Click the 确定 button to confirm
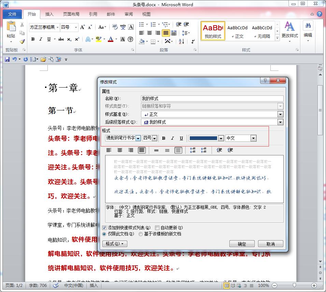This screenshot has width=326, height=292. pyautogui.click(x=242, y=244)
